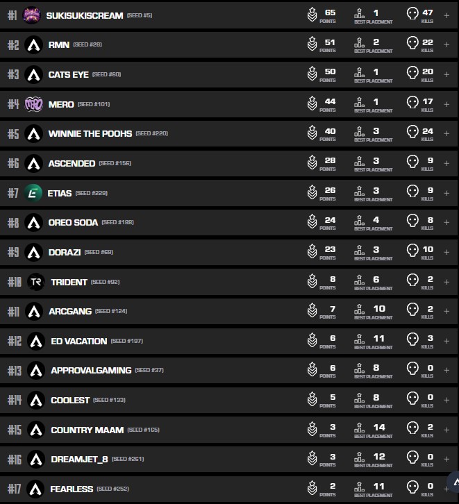
Task: Open the RMN team name link
Action: tap(59, 45)
